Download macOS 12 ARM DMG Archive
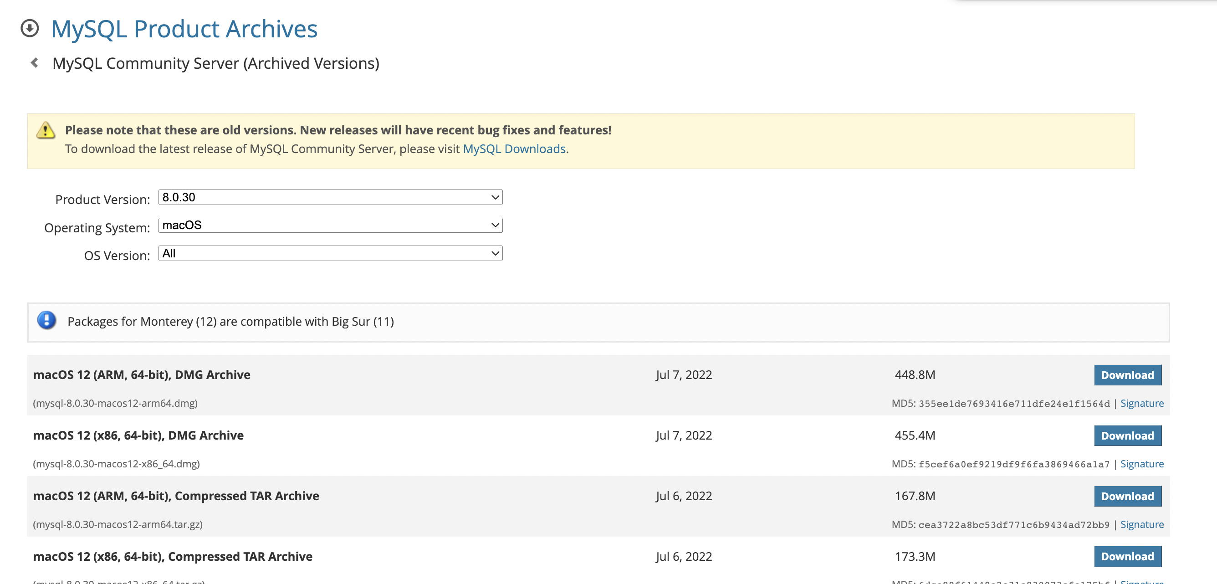1217x584 pixels. [1128, 375]
